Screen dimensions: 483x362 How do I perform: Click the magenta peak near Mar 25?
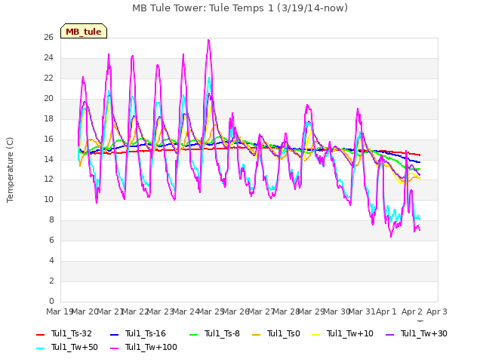pyautogui.click(x=208, y=40)
